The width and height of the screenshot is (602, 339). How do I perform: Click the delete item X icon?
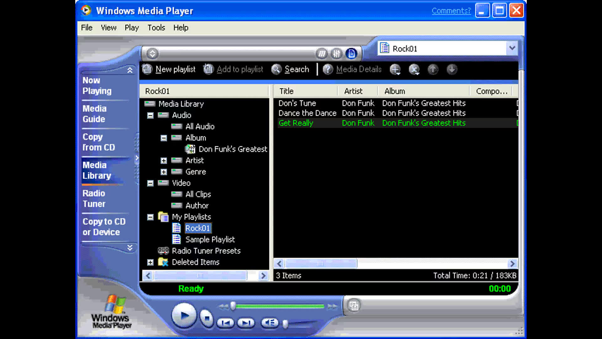(414, 69)
